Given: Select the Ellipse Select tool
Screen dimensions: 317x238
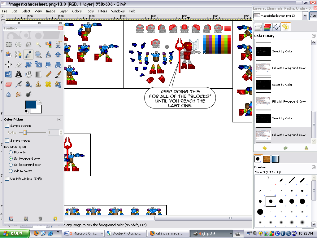Looking at the screenshot, I should point(18,44).
